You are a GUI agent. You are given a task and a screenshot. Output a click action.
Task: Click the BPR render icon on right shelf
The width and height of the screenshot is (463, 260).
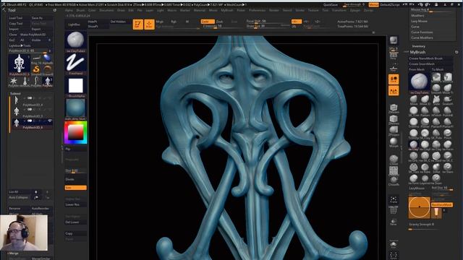point(394,40)
